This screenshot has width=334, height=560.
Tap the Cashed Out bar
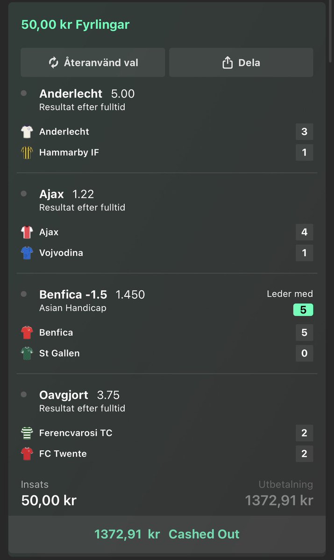coord(167,534)
